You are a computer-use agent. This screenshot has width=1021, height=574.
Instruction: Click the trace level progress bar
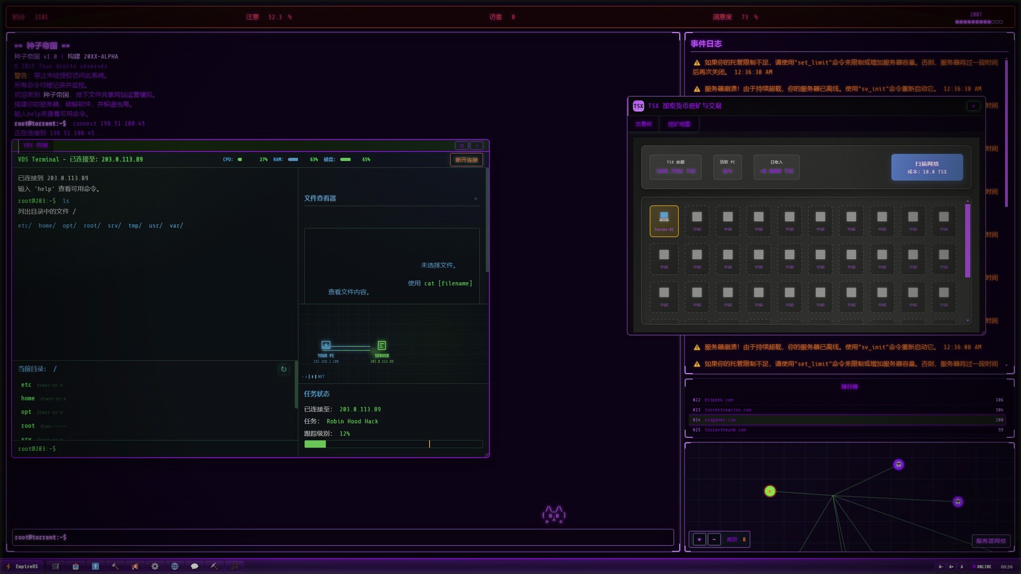click(393, 444)
